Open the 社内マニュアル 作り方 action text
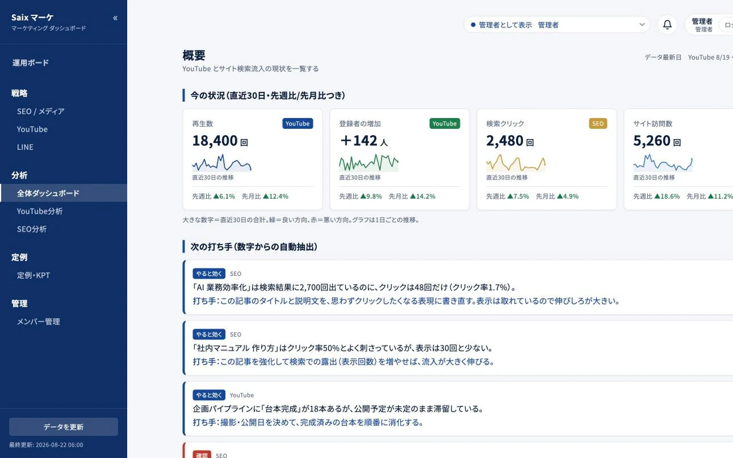733x458 pixels. [344, 362]
